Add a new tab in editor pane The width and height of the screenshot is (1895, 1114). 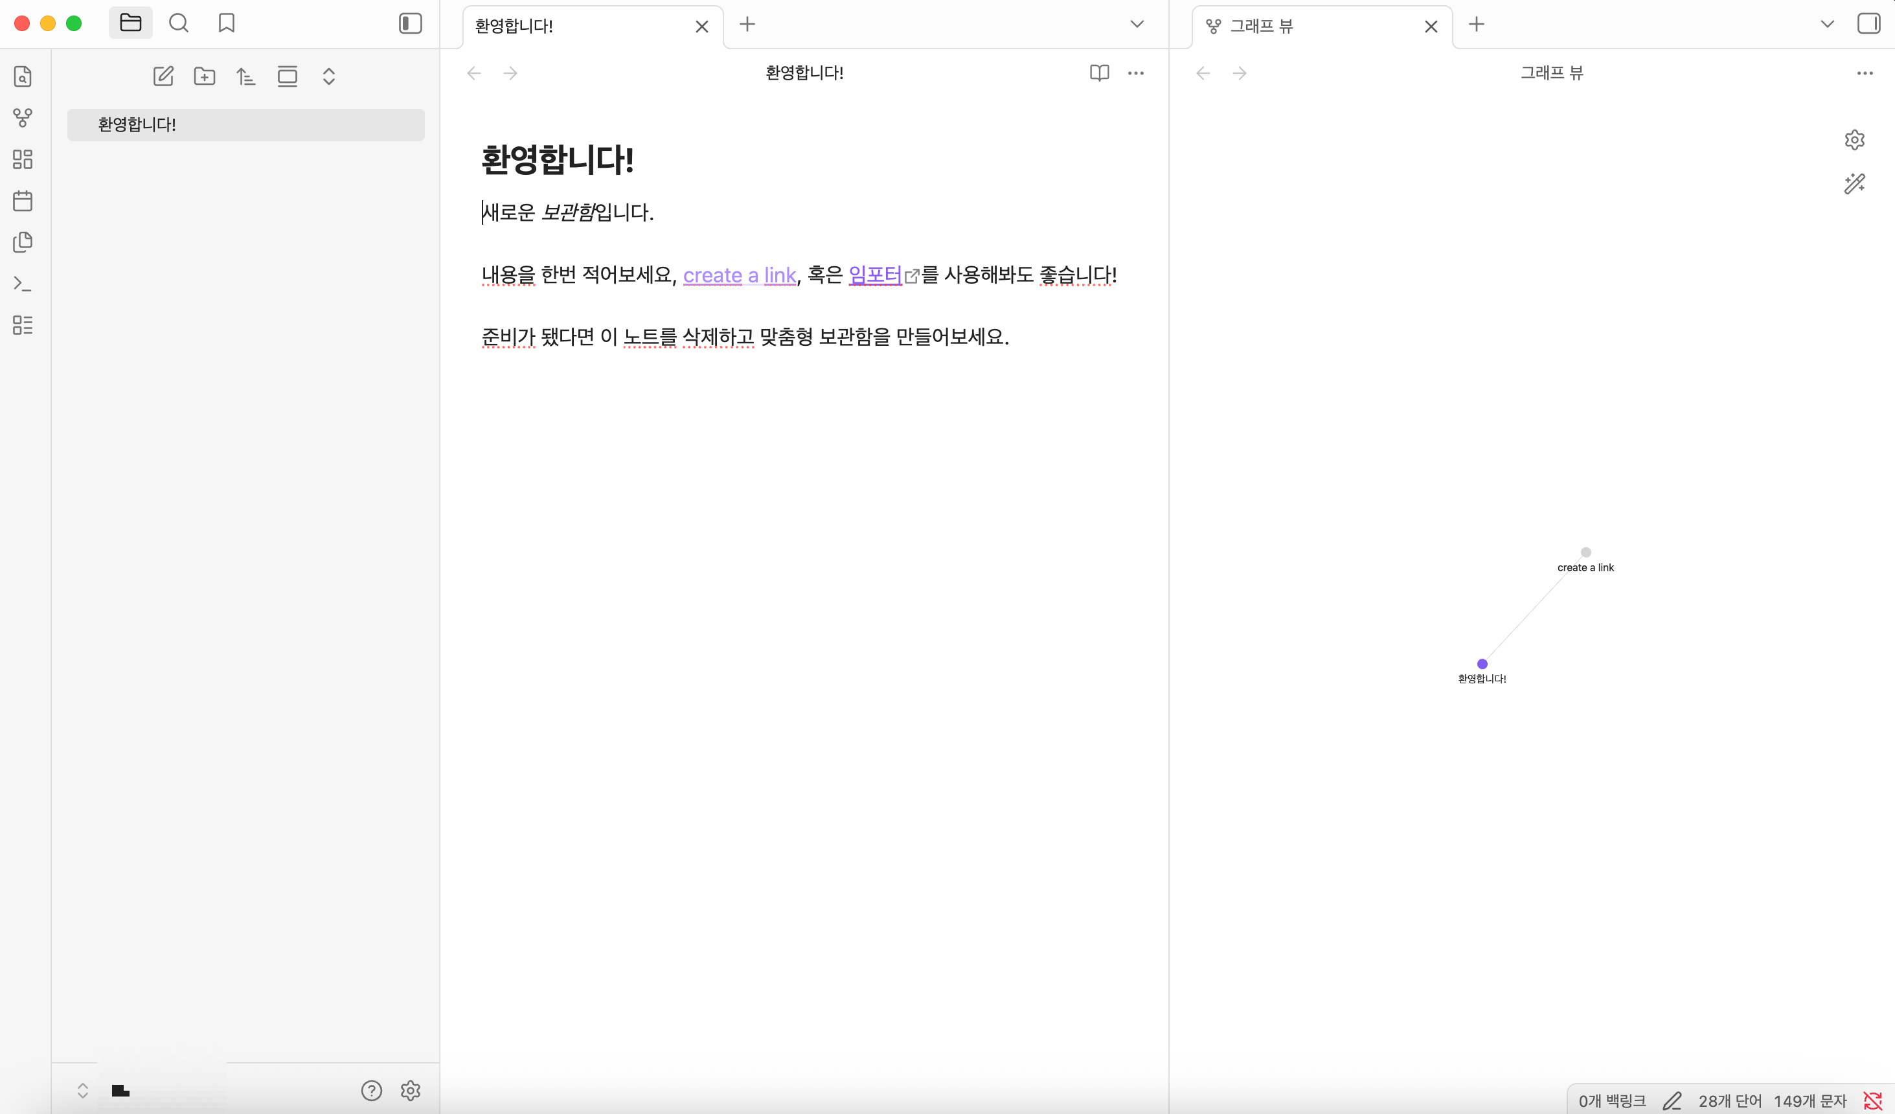click(747, 25)
